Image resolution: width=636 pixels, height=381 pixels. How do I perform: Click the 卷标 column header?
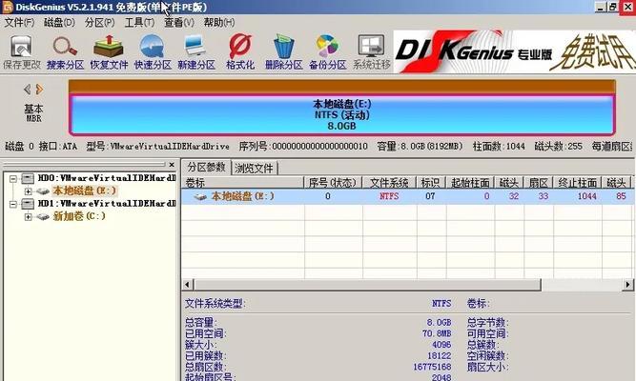click(x=242, y=183)
